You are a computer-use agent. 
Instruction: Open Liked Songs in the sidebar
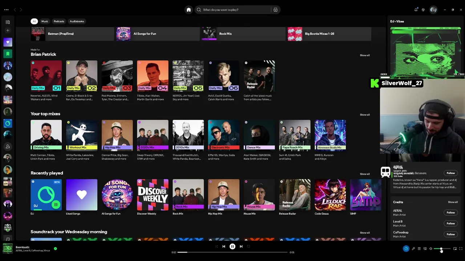coord(8,42)
